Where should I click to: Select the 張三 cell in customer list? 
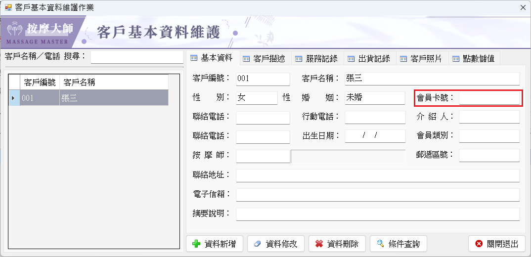click(x=114, y=98)
